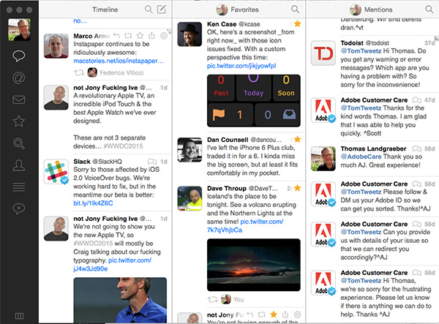Toggle the columns icon at sidebar bottom
The height and width of the screenshot is (324, 439).
tap(19, 316)
